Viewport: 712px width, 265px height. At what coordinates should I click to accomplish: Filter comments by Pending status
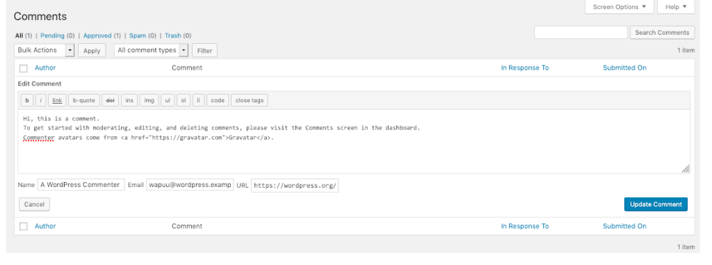[52, 35]
